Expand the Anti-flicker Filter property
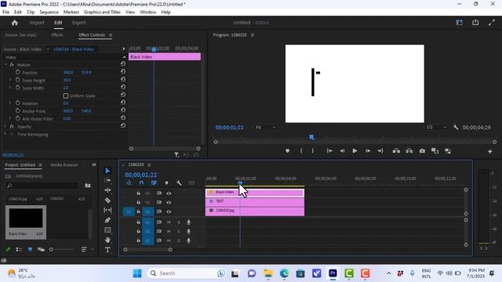502x282 pixels. click(10, 118)
